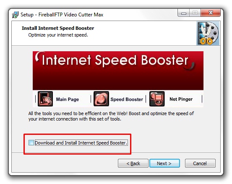The height and width of the screenshot is (184, 232).
Task: Click the disabled maximize button
Action: pyautogui.click(x=195, y=13)
